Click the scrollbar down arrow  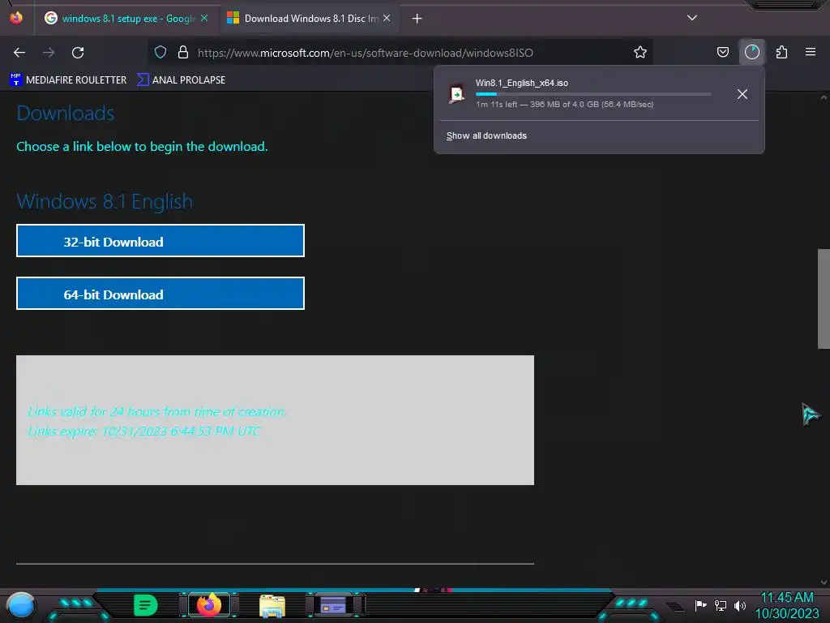pyautogui.click(x=824, y=582)
